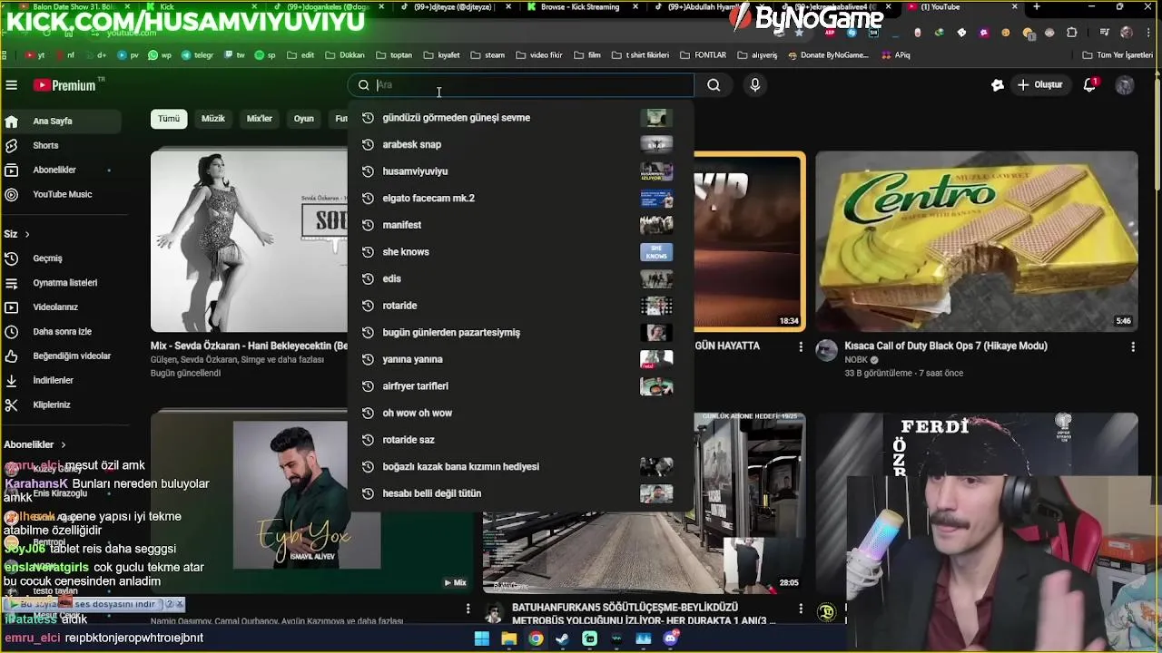Click the 'Donate ByNoGame...' bookmark
The image size is (1162, 653).
[828, 55]
